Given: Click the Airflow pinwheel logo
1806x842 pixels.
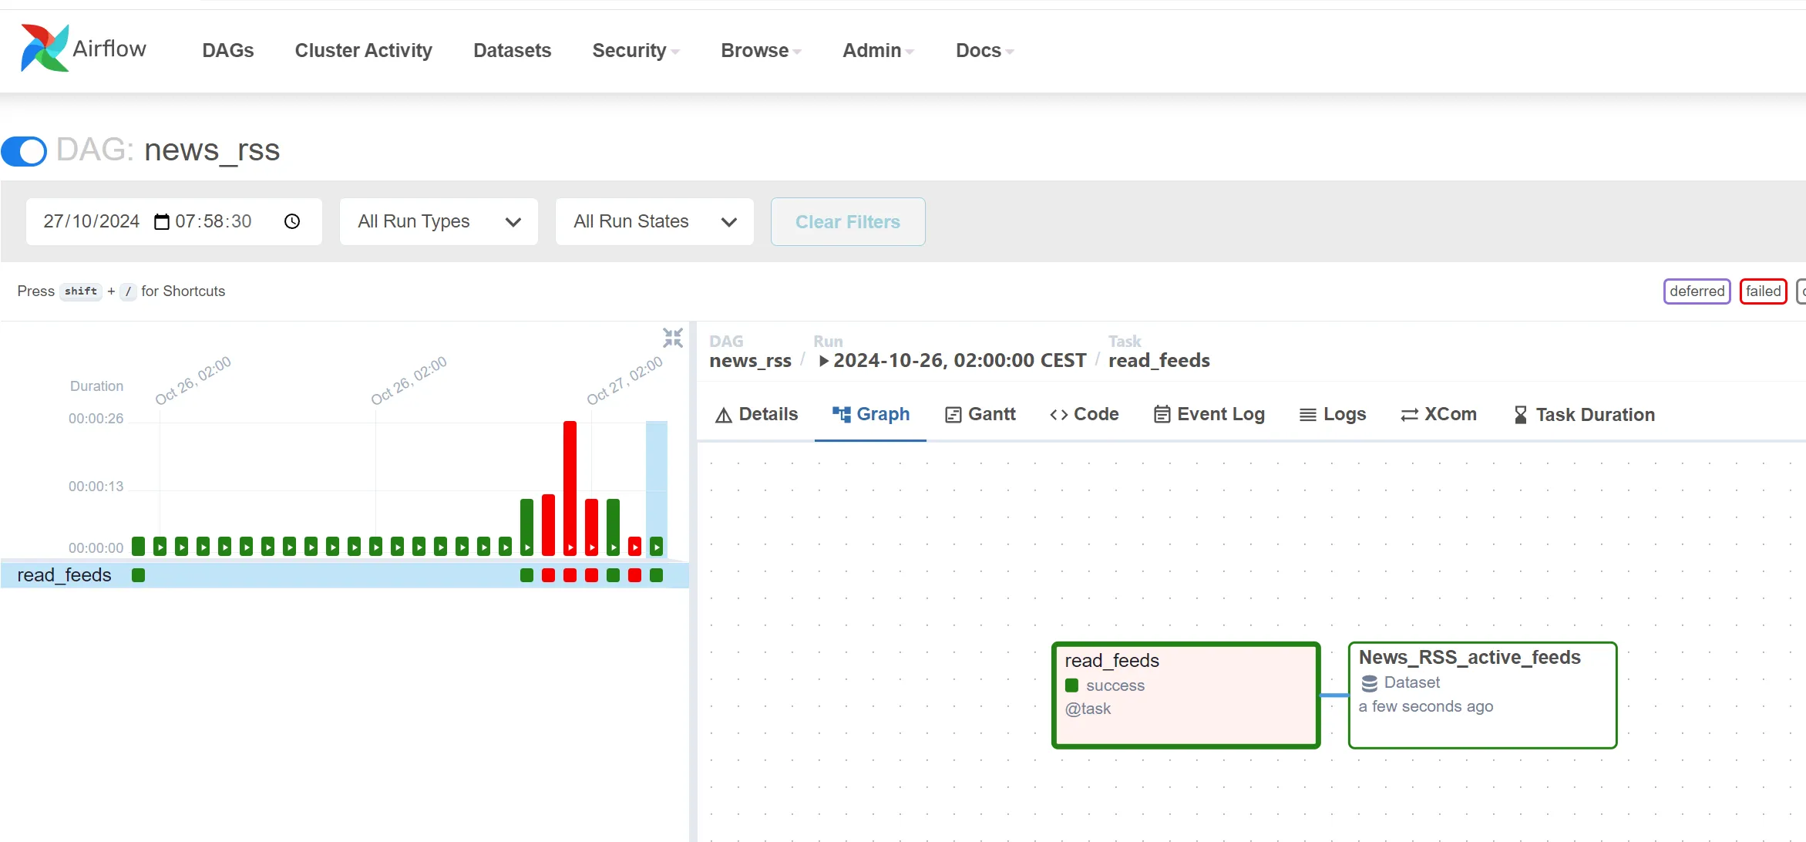Looking at the screenshot, I should tap(44, 49).
